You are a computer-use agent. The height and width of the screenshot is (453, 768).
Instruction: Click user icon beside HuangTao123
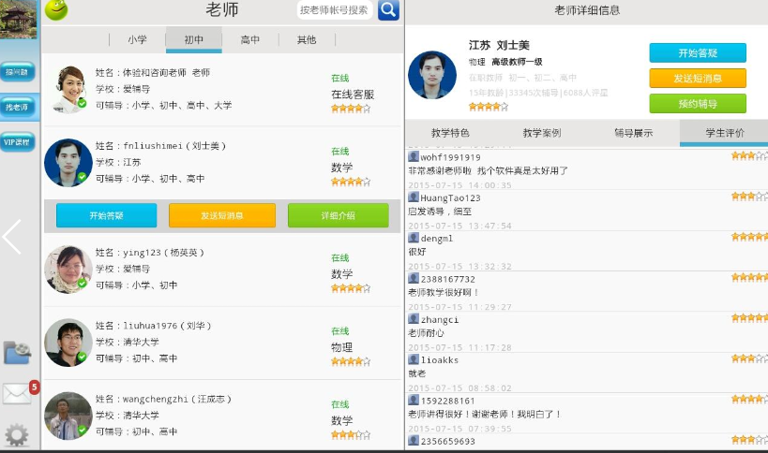coord(414,197)
